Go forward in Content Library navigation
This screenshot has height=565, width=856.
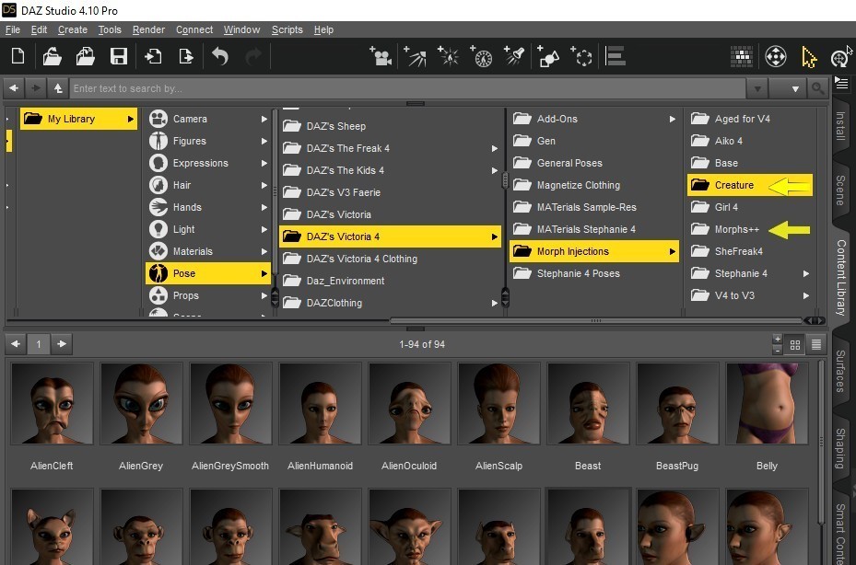tap(36, 87)
